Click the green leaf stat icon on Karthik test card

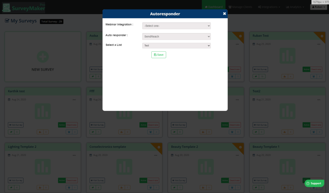point(11,132)
